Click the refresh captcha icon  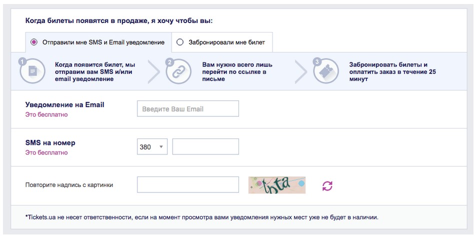click(327, 185)
